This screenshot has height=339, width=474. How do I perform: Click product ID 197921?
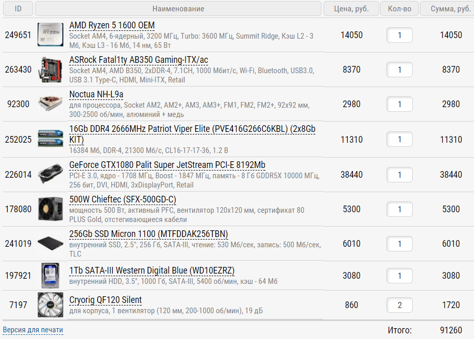coord(18,276)
